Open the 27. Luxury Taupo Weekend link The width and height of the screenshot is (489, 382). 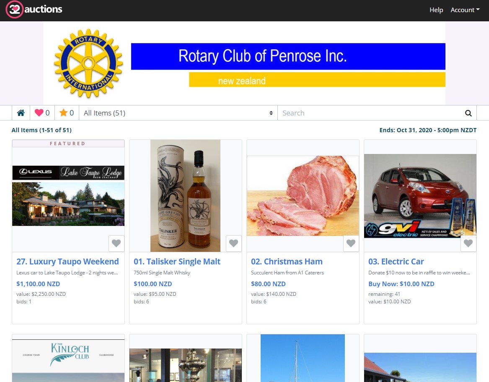coord(67,262)
